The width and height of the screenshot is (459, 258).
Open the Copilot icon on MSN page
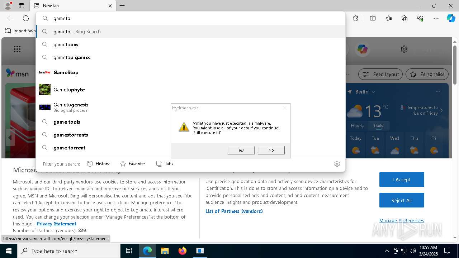coord(362,49)
